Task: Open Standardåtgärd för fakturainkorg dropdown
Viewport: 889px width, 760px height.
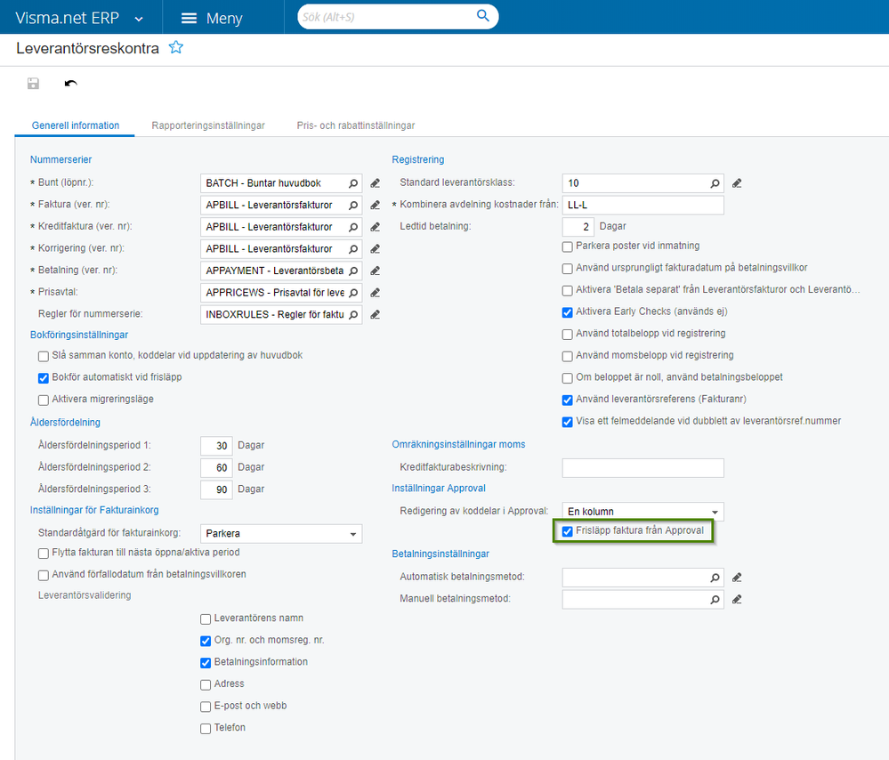Action: pyautogui.click(x=281, y=534)
